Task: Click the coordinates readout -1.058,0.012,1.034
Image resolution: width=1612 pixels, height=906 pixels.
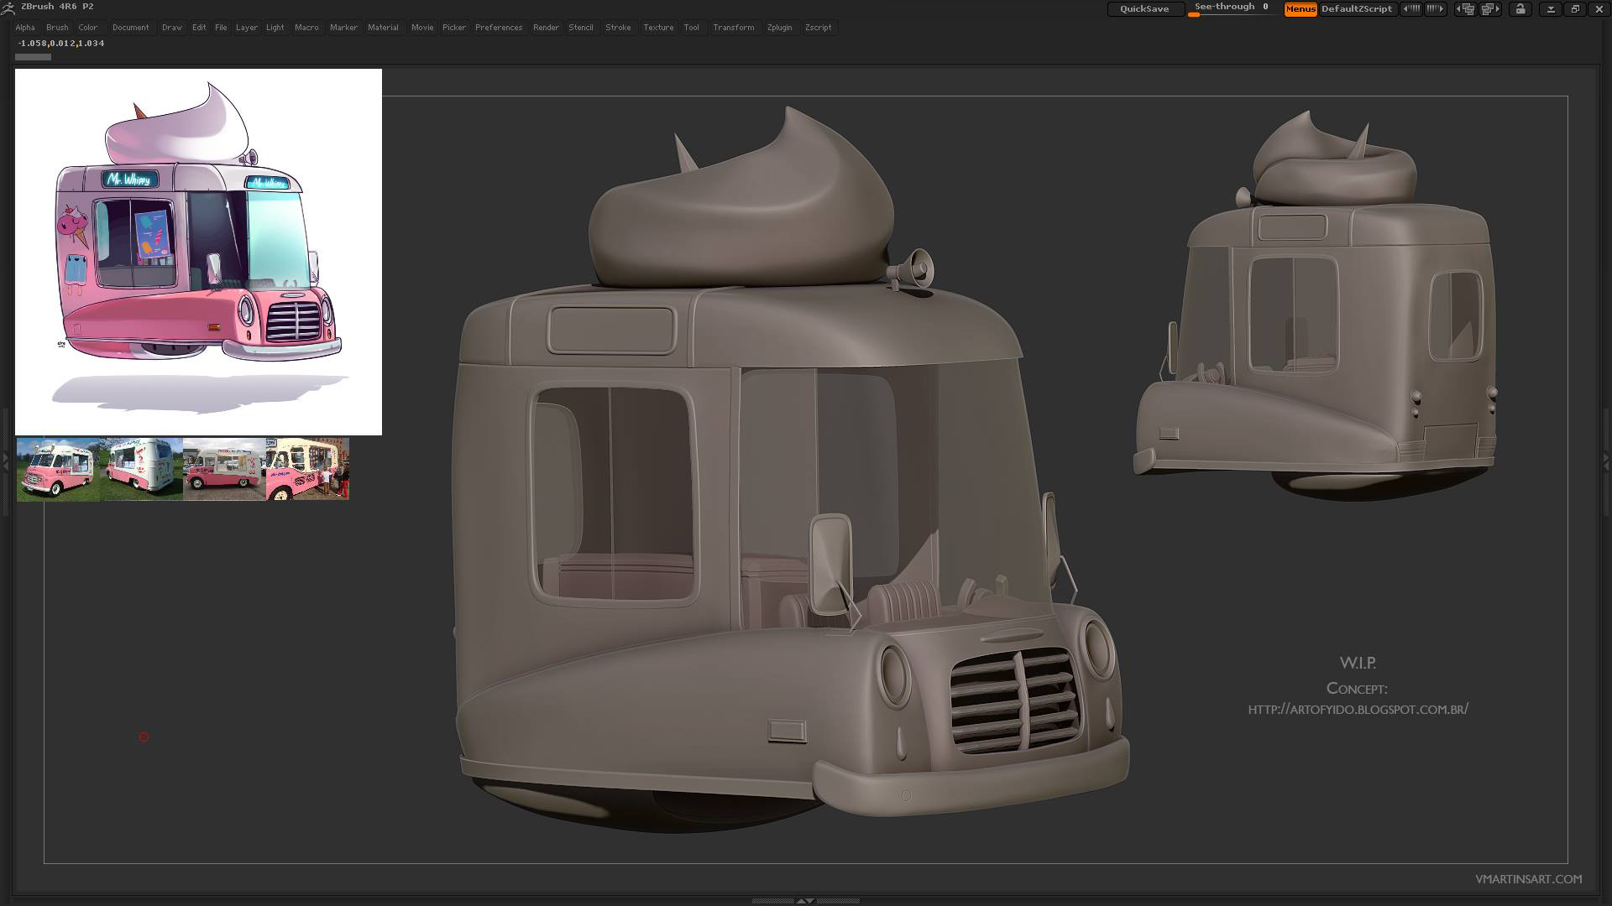Action: pos(61,43)
